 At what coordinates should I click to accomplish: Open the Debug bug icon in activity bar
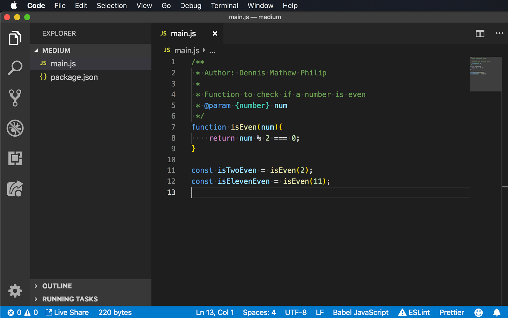click(x=15, y=128)
